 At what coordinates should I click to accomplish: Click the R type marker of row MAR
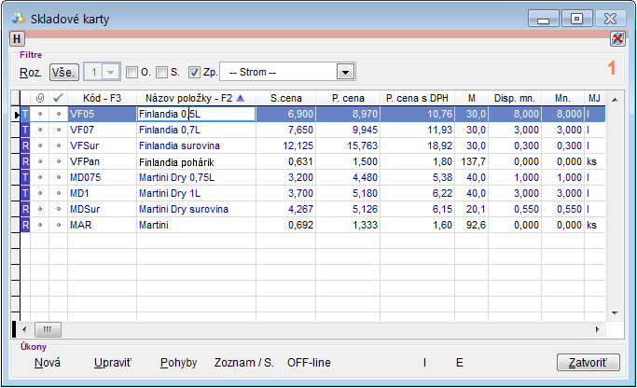[x=26, y=225]
